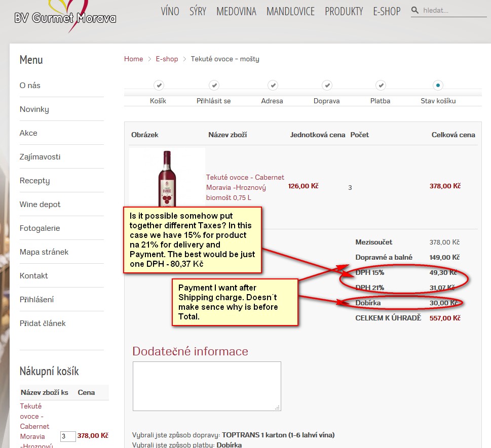Click the Platba step label

[380, 101]
